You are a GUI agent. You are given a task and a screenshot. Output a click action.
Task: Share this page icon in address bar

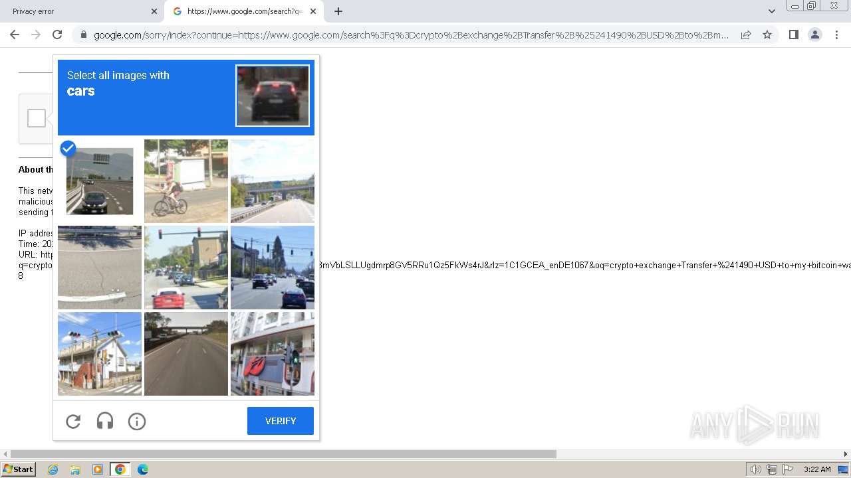coord(746,35)
